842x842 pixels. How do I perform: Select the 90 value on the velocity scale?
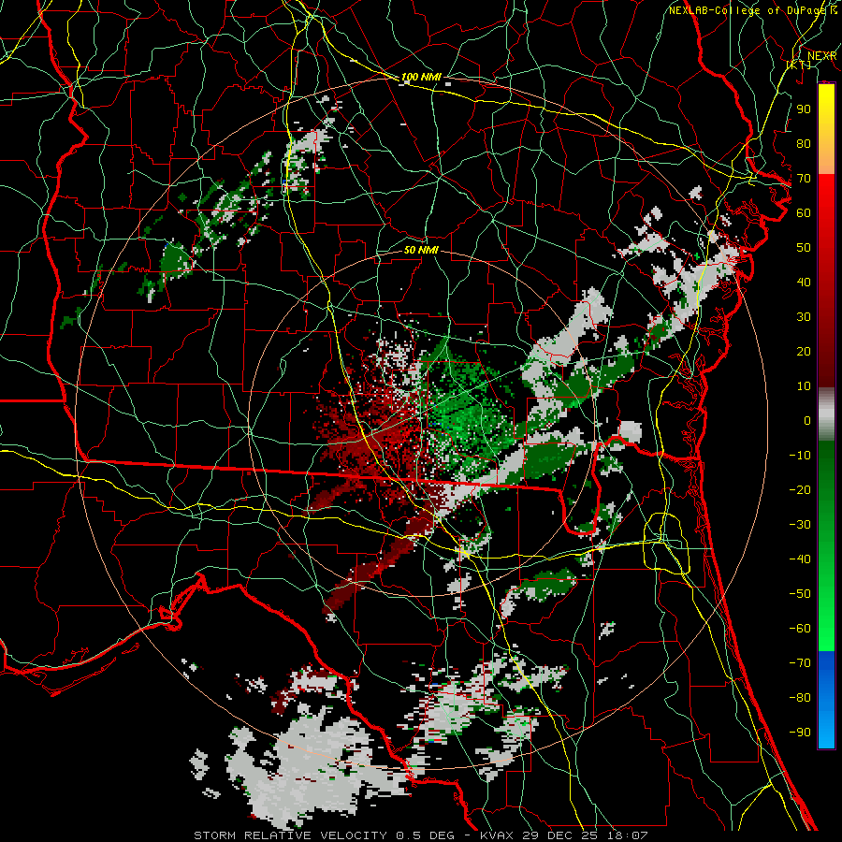pyautogui.click(x=804, y=109)
